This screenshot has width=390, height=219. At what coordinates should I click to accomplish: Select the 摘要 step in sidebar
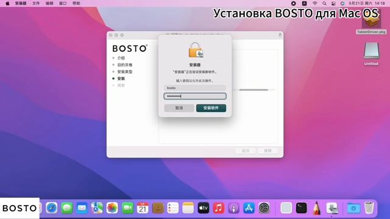coord(121,85)
